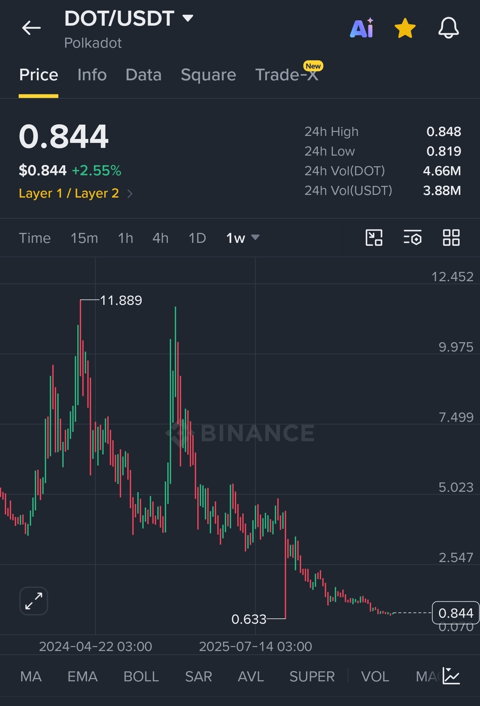Toggle the BOLL indicator

coord(141,676)
